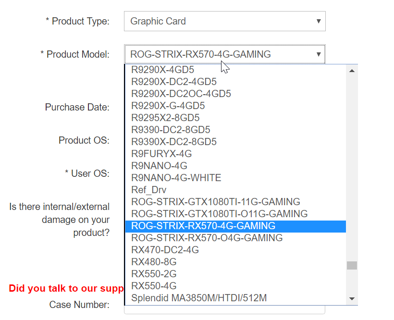Select RX480-8G from list

tap(235, 262)
